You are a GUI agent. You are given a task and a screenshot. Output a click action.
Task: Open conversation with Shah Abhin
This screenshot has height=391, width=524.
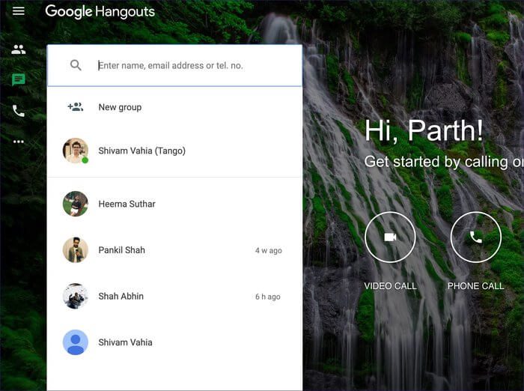[174, 296]
